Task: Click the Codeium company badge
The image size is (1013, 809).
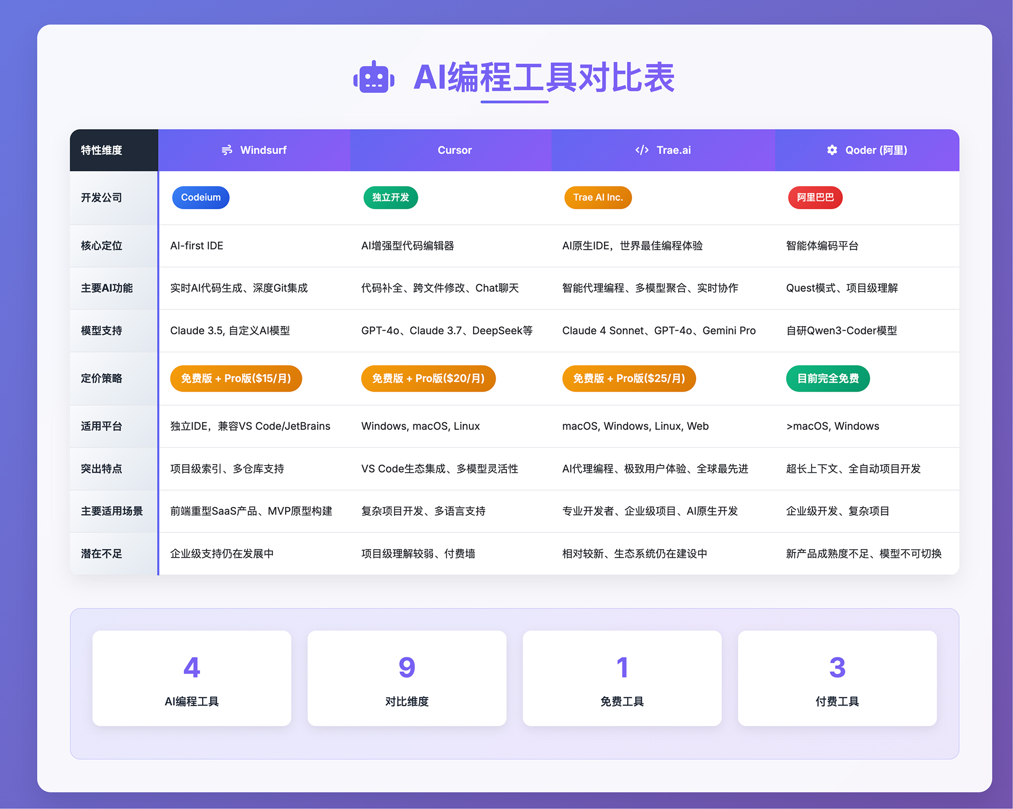Action: [201, 198]
